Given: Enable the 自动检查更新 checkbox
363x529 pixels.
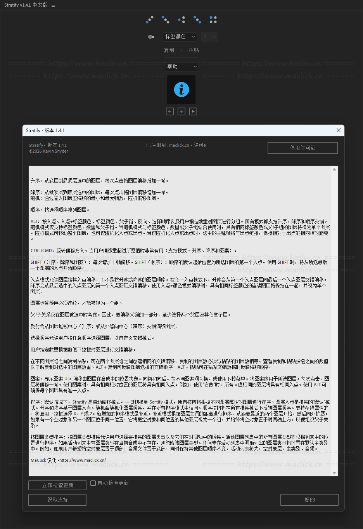Looking at the screenshot, I should coord(93,483).
